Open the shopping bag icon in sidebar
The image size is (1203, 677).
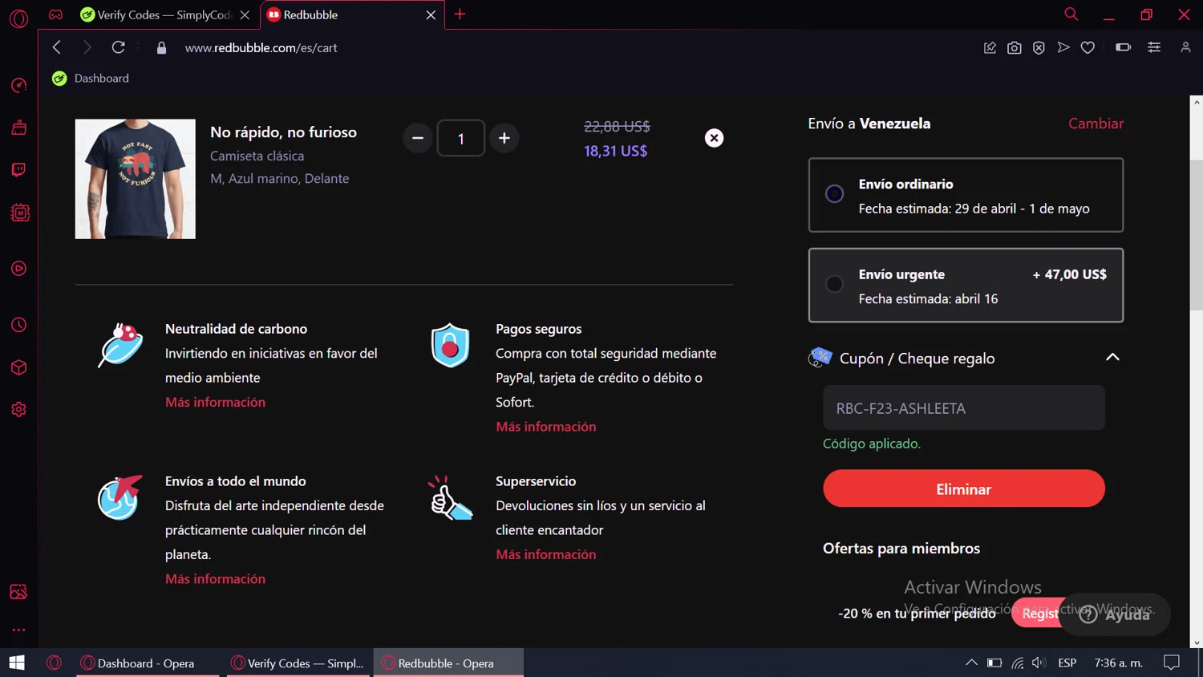(x=18, y=128)
